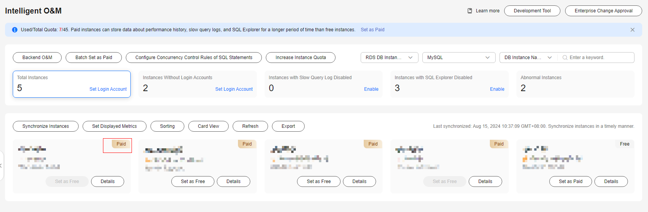Click the search magnifier icon
Viewport: 648px width, 212px height.
click(x=565, y=58)
